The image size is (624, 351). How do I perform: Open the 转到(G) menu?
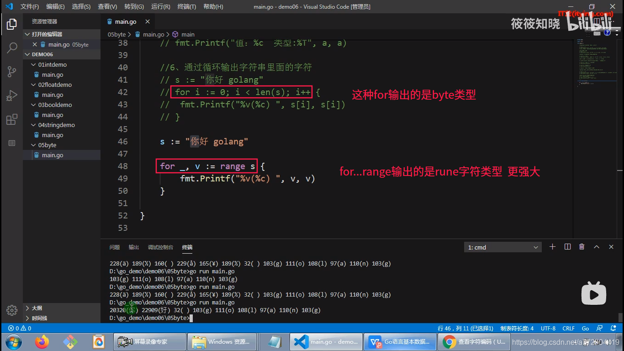click(x=134, y=7)
